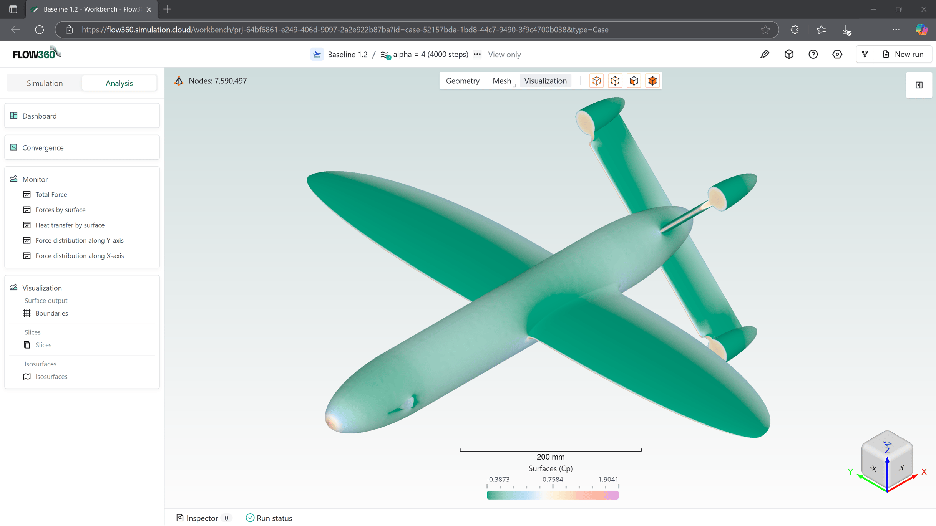This screenshot has height=526, width=936.
Task: Toggle the right sidebar panel button
Action: 919,85
